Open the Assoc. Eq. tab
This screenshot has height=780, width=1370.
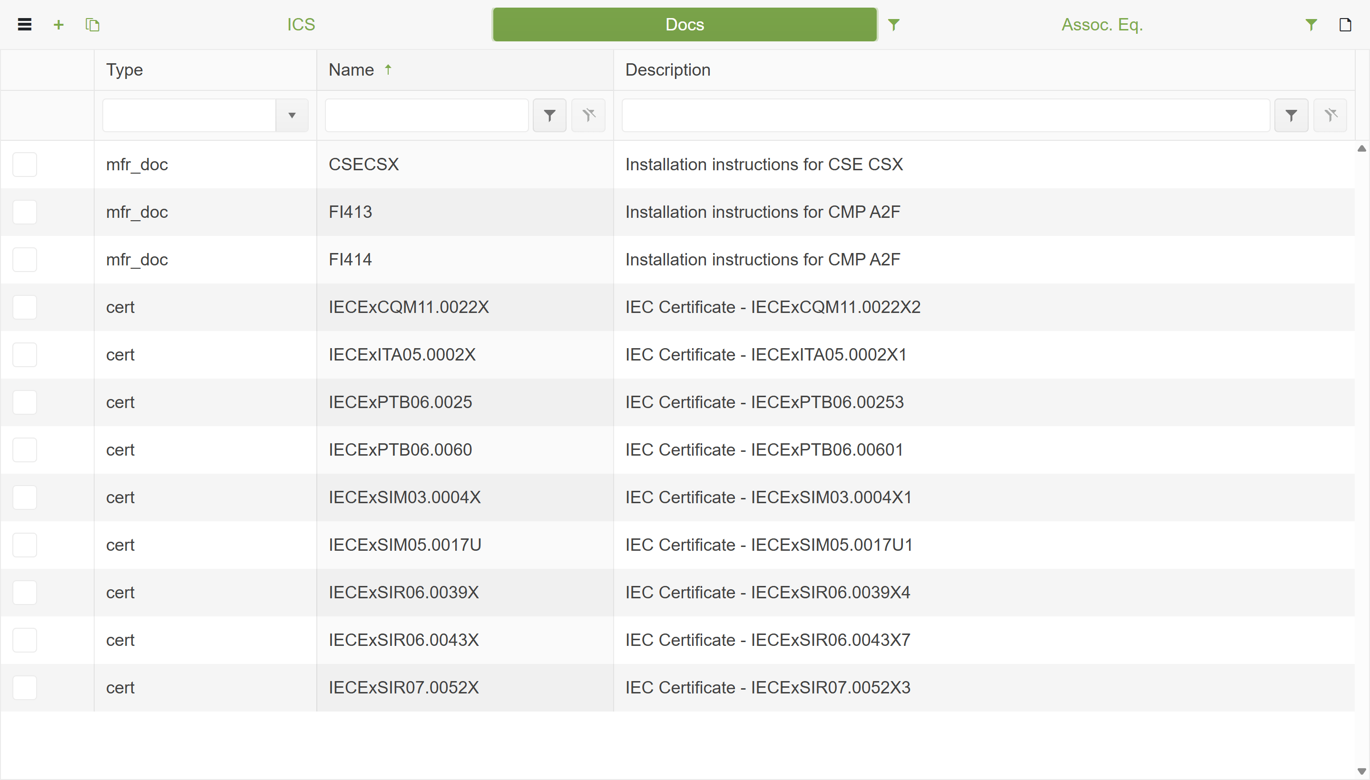[1102, 25]
